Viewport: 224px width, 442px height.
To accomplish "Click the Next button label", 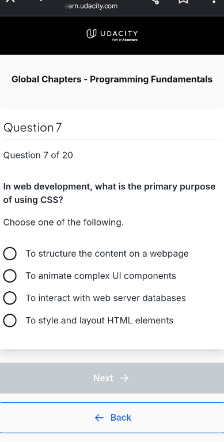I will (x=103, y=378).
